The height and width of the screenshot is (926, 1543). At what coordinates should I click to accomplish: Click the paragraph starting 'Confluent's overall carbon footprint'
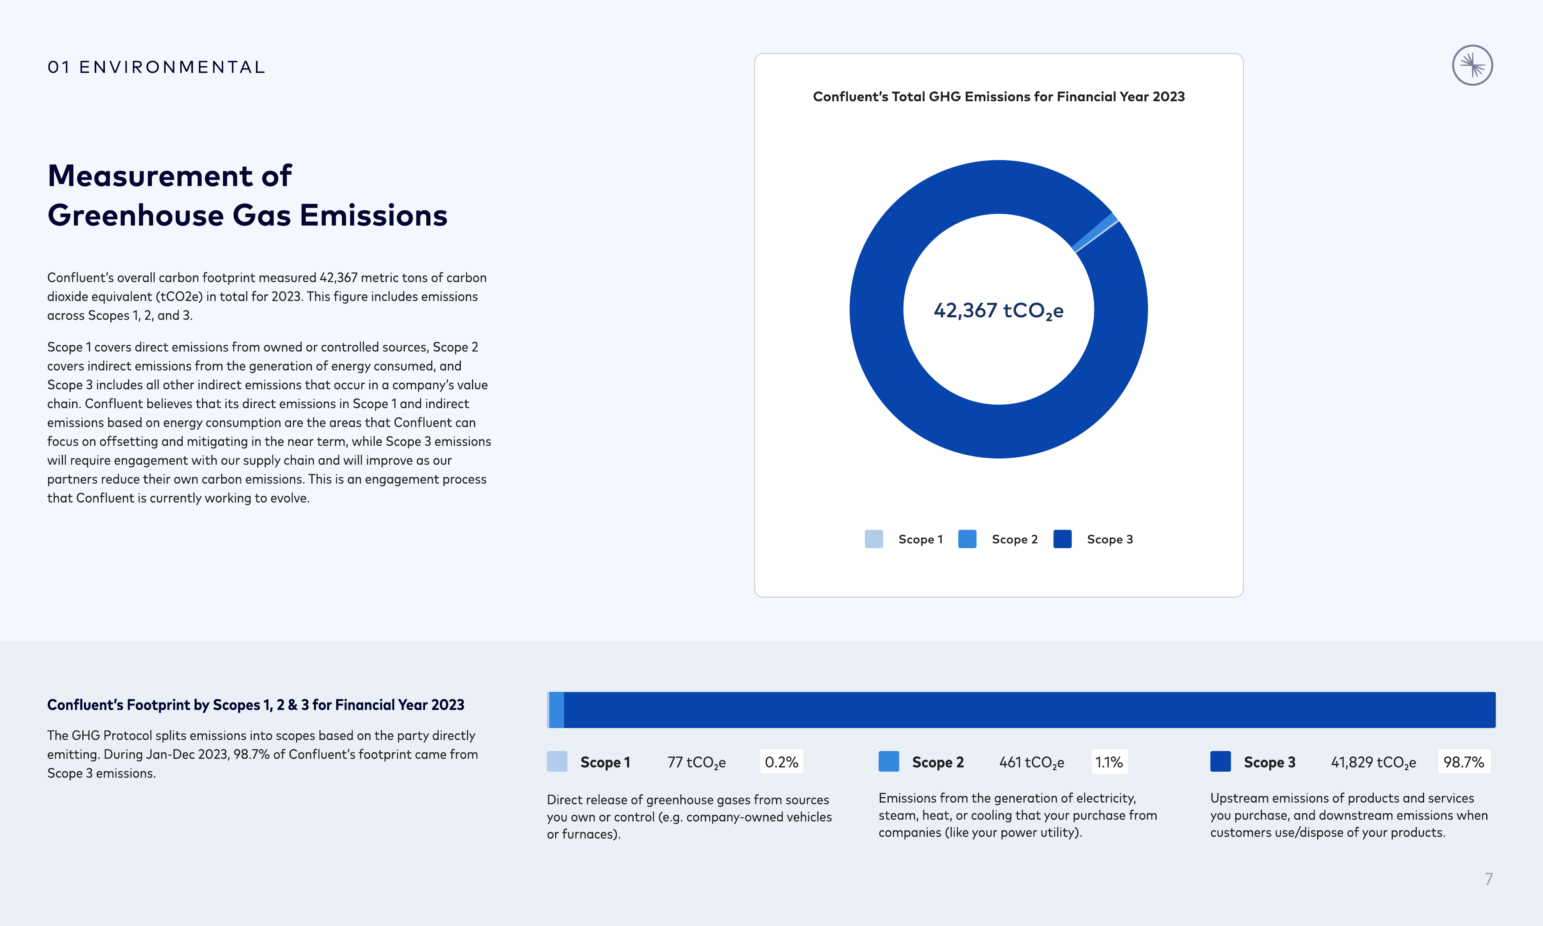pyautogui.click(x=267, y=296)
